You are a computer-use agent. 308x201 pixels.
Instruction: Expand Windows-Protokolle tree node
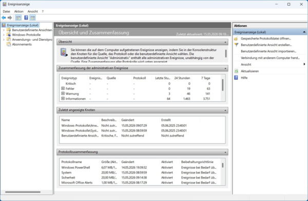coord(4,35)
